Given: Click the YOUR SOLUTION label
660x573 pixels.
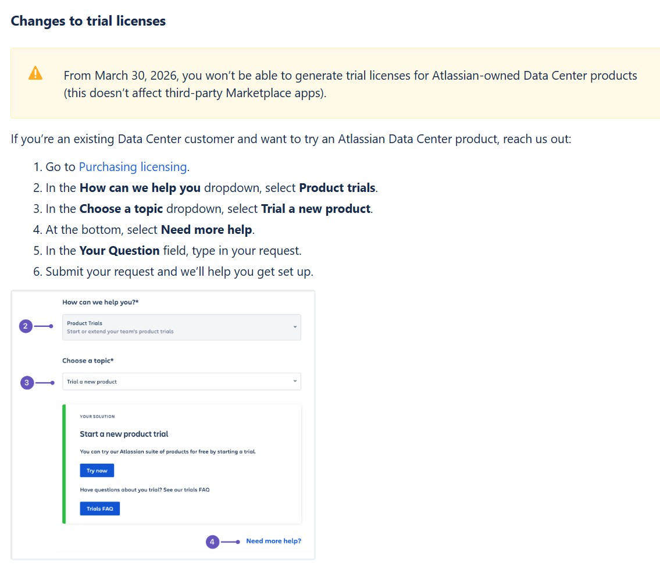Looking at the screenshot, I should [97, 417].
